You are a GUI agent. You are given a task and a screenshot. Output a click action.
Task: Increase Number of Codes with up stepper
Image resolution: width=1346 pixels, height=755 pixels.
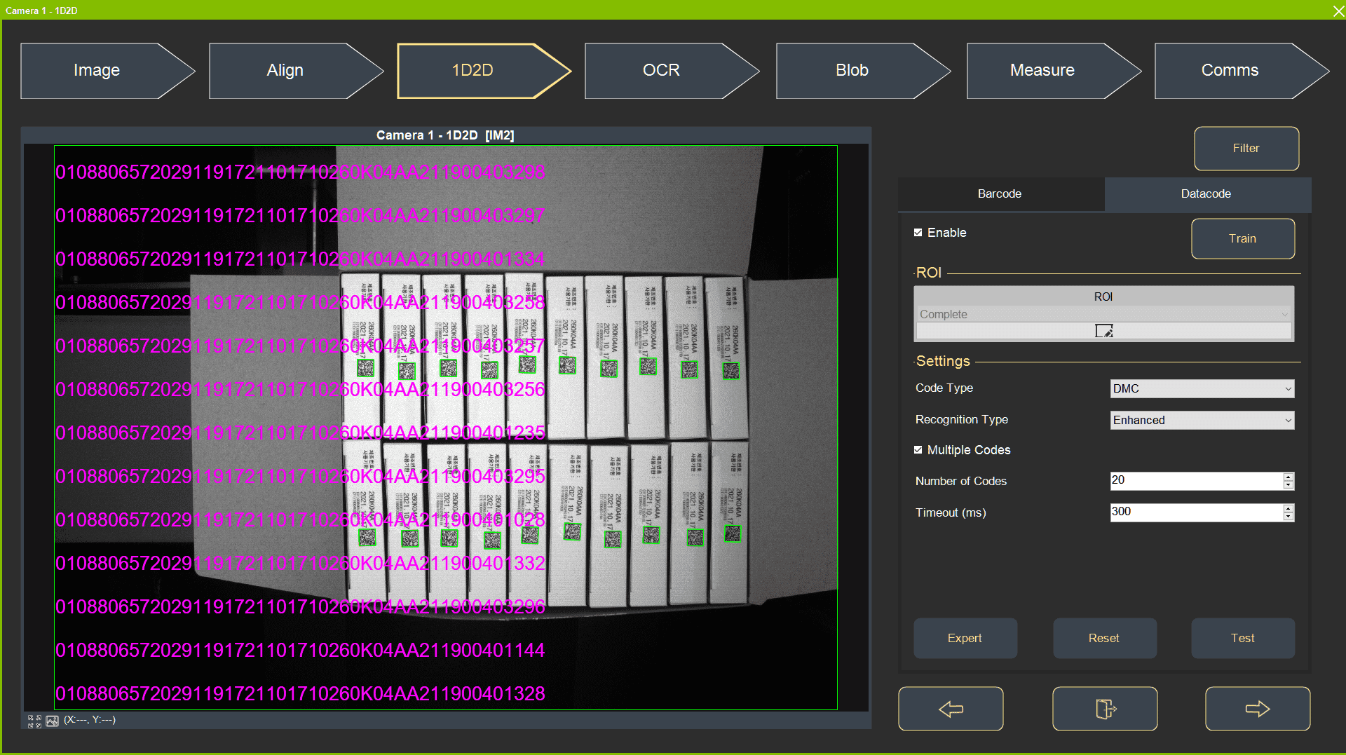(x=1289, y=477)
